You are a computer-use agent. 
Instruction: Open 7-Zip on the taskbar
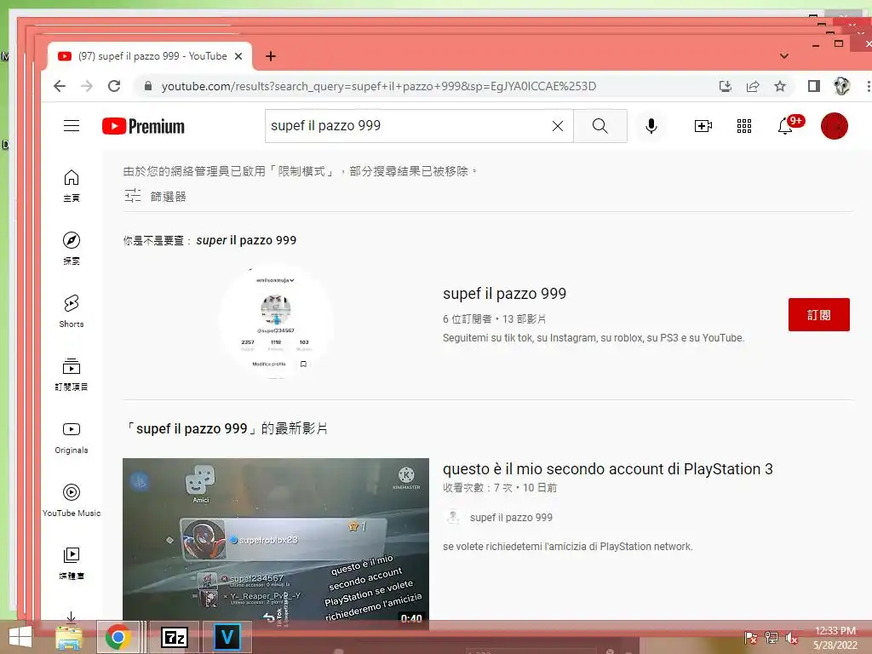[174, 637]
